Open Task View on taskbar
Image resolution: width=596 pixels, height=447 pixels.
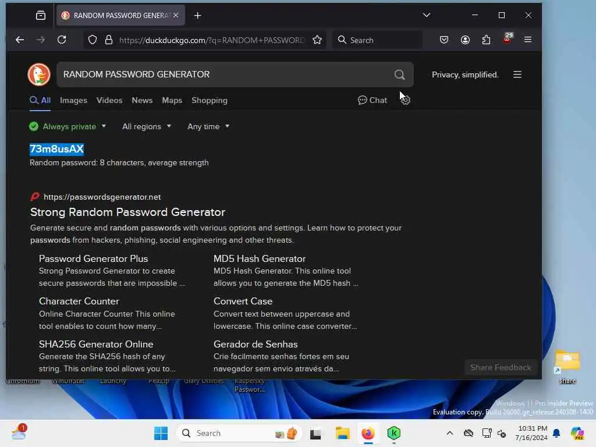pos(315,434)
